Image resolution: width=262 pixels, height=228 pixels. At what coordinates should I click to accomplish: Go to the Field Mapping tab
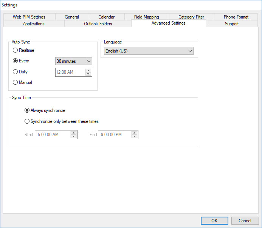[x=146, y=17]
